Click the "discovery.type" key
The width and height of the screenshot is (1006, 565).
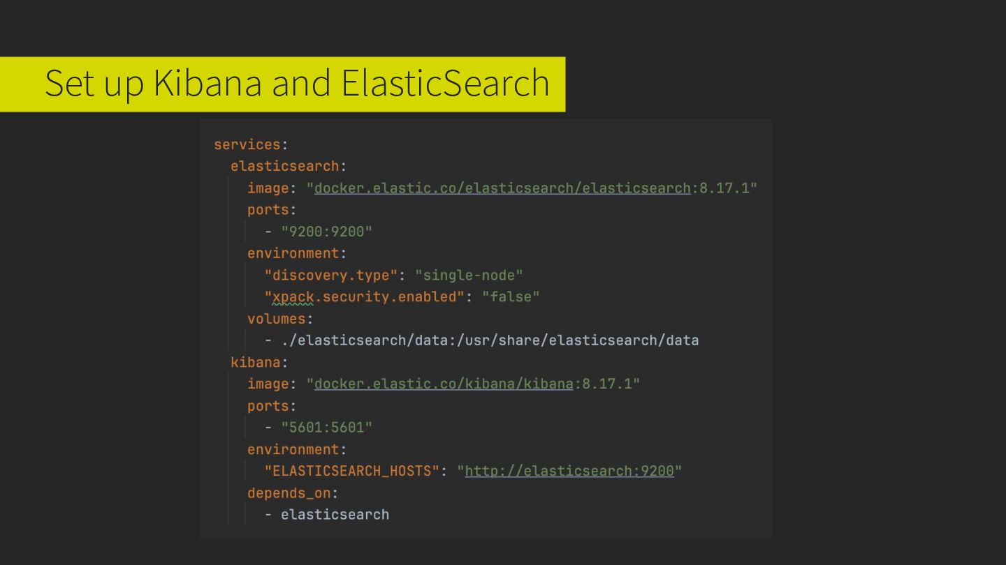[331, 275]
